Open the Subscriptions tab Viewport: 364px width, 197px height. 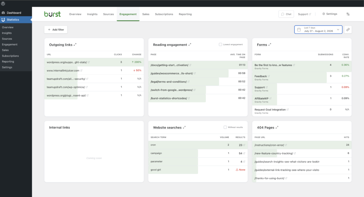click(x=164, y=14)
